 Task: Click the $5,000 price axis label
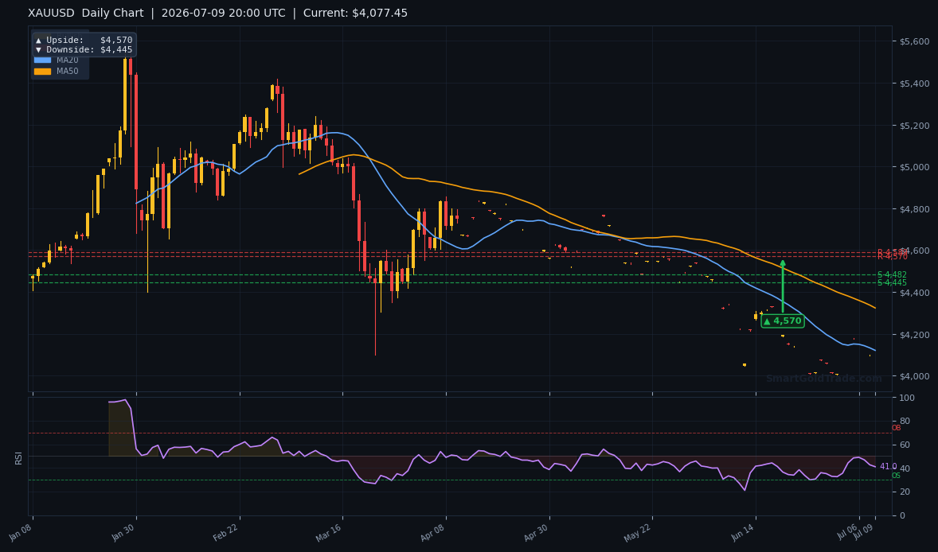click(x=915, y=167)
